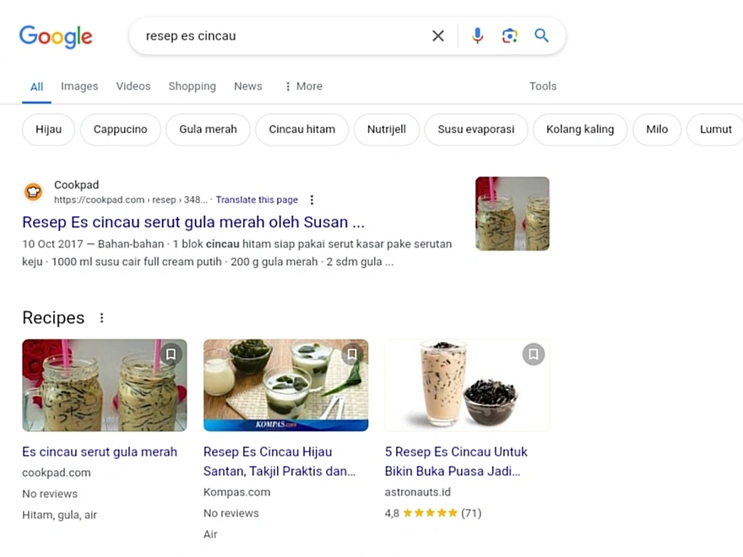Click the cookpad.com source text
This screenshot has height=557, width=743.
tap(57, 473)
